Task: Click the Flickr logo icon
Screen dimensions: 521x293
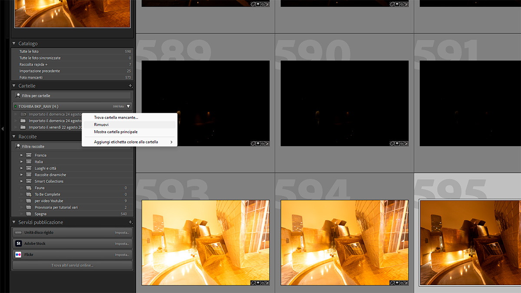Action: pos(18,254)
